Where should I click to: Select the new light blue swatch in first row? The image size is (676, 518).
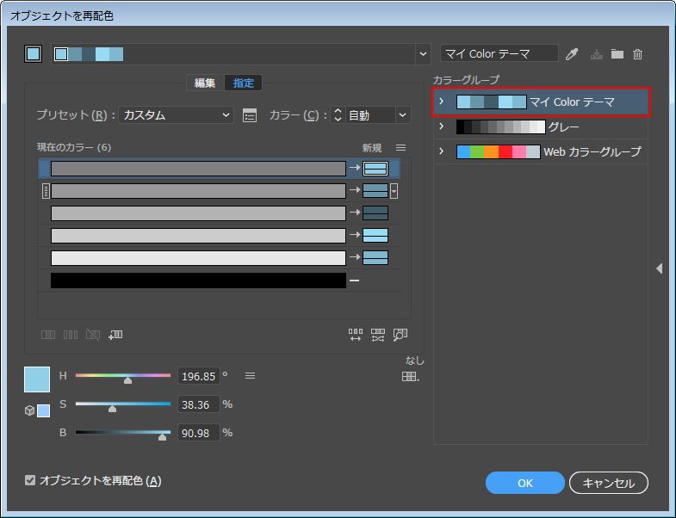[x=375, y=169]
